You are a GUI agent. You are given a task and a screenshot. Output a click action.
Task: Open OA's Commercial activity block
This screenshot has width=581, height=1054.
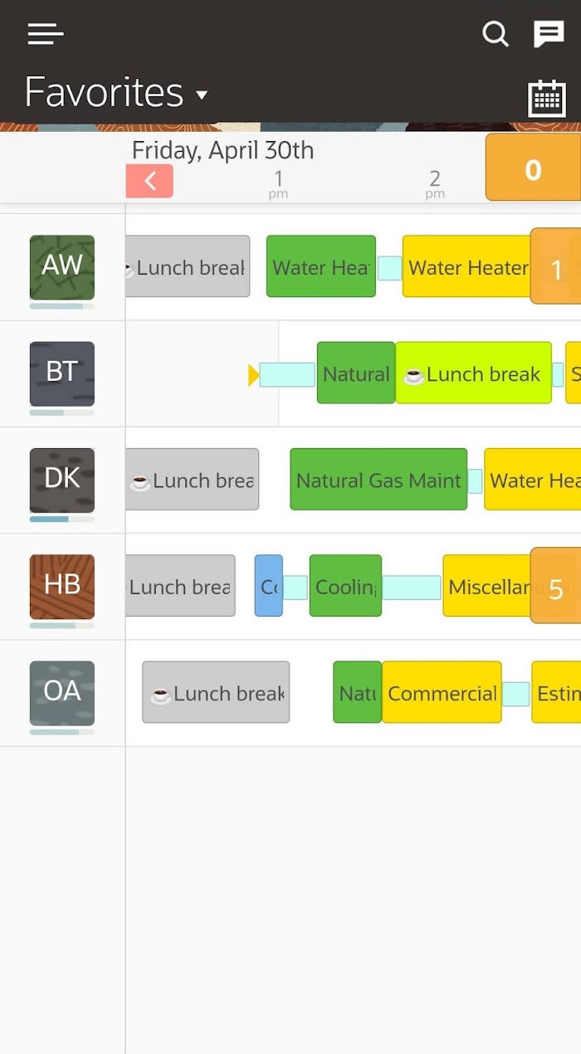[442, 691]
